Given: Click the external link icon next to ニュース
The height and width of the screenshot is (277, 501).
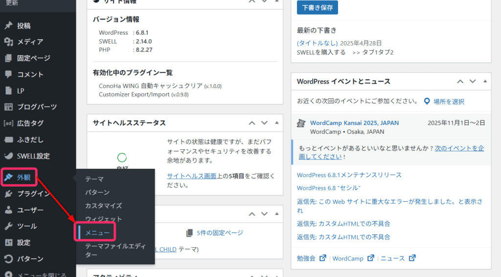Looking at the screenshot, I should (412, 258).
